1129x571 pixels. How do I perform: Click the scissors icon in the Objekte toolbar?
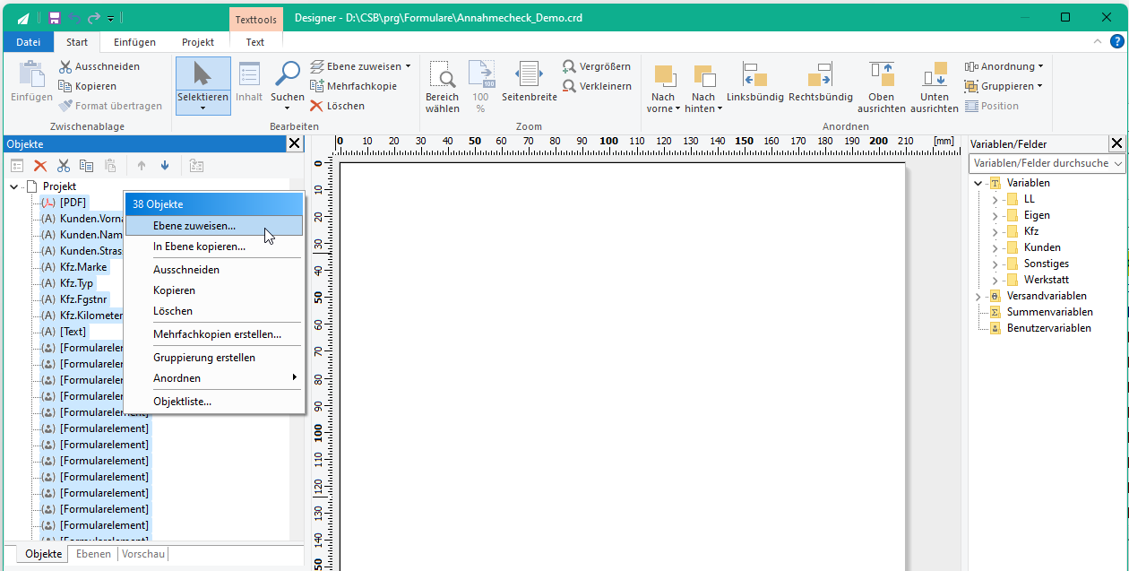[x=64, y=165]
